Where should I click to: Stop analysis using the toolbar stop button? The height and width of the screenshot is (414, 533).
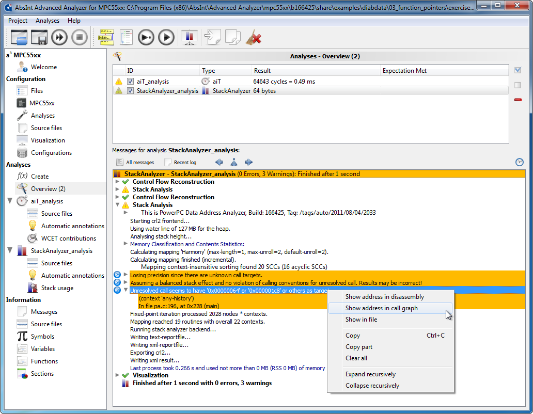pyautogui.click(x=80, y=37)
